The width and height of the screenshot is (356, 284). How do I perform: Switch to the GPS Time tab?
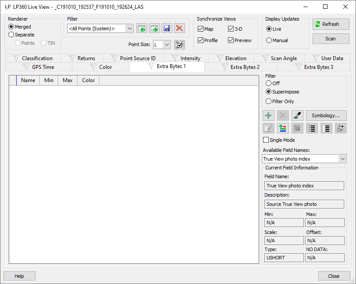[39, 67]
